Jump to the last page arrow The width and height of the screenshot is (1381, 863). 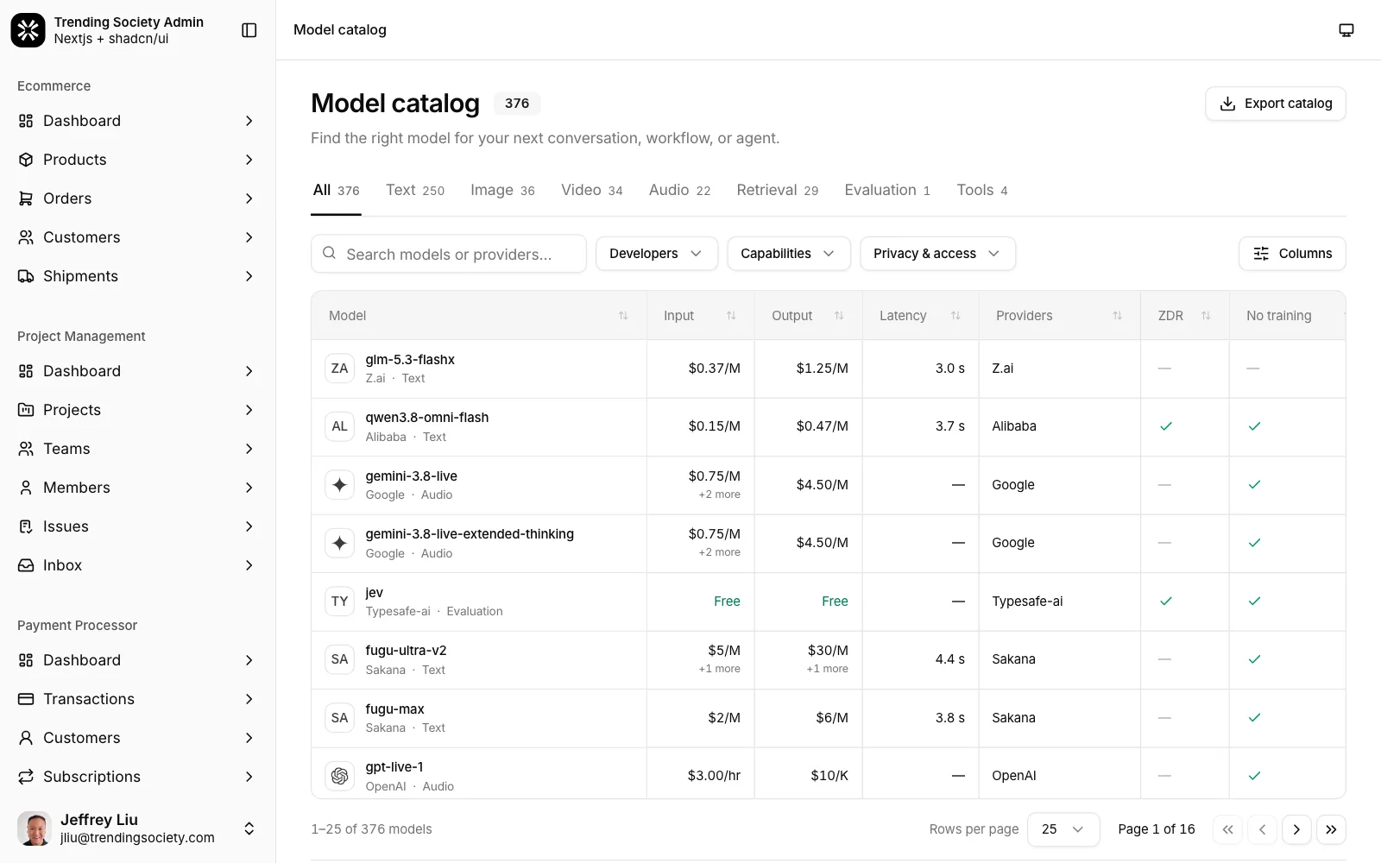tap(1331, 829)
